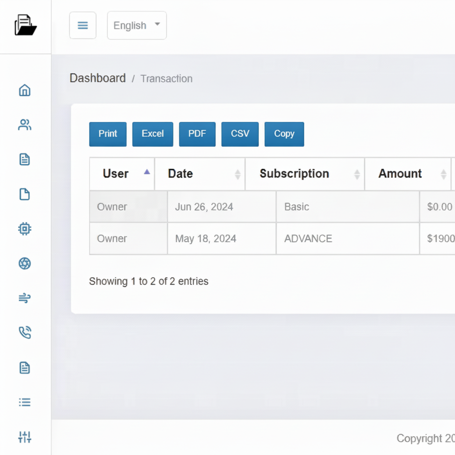Screen dimensions: 455x455
Task: Click the folder logo at the top left
Action: pyautogui.click(x=25, y=26)
